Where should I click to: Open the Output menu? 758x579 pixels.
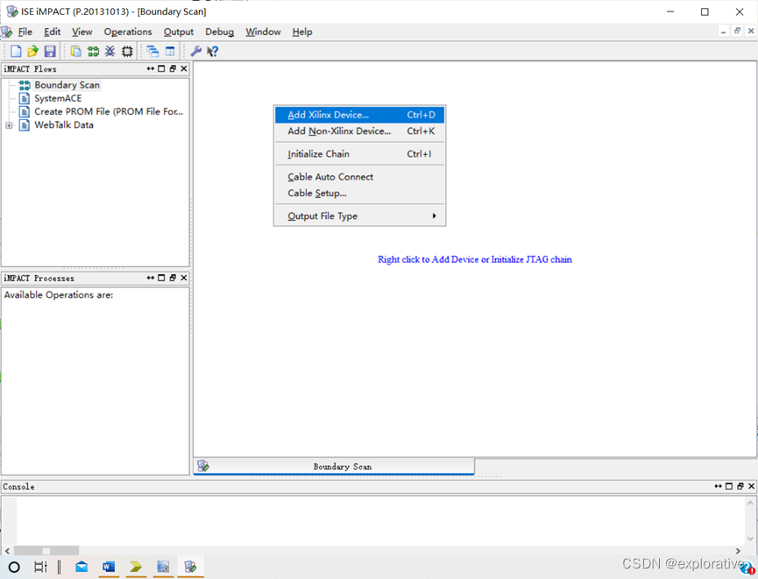click(x=179, y=32)
